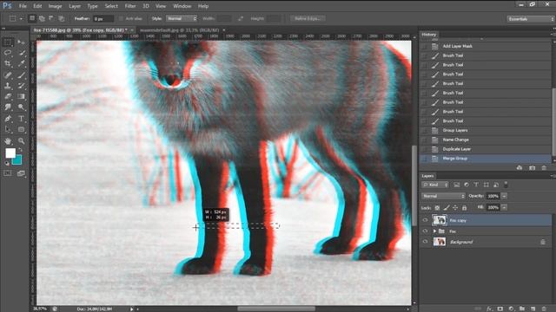
Task: Open the foreground color white swatch
Action: [x=10, y=153]
